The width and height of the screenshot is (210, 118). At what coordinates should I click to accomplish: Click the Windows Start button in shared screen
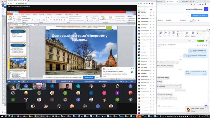[x=9, y=81]
